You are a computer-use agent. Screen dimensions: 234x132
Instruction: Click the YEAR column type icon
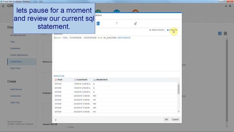(x=56, y=80)
